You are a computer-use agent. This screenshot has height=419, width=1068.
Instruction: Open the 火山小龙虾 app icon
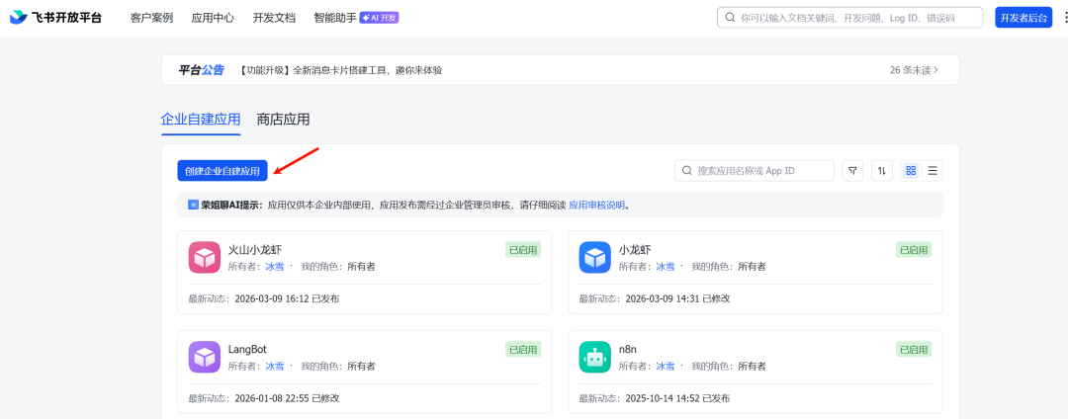205,257
